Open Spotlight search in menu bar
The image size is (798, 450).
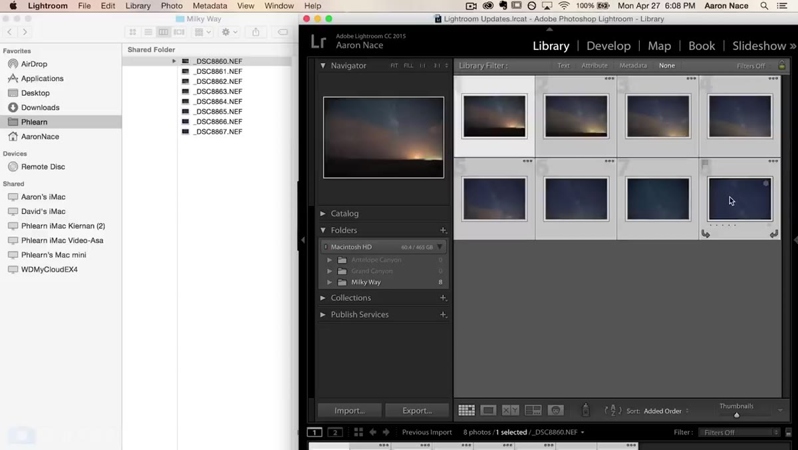pyautogui.click(x=765, y=6)
